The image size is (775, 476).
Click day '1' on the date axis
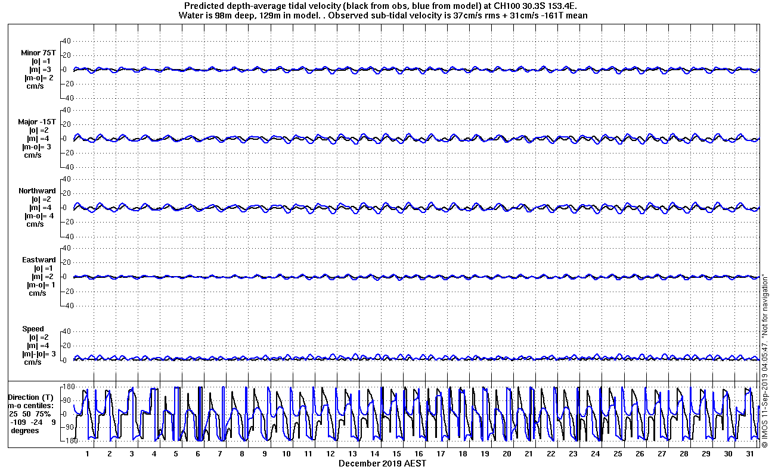(x=88, y=454)
